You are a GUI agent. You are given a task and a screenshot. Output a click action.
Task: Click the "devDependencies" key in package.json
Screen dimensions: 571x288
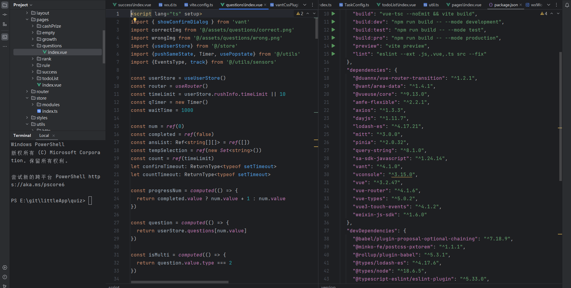pos(372,231)
